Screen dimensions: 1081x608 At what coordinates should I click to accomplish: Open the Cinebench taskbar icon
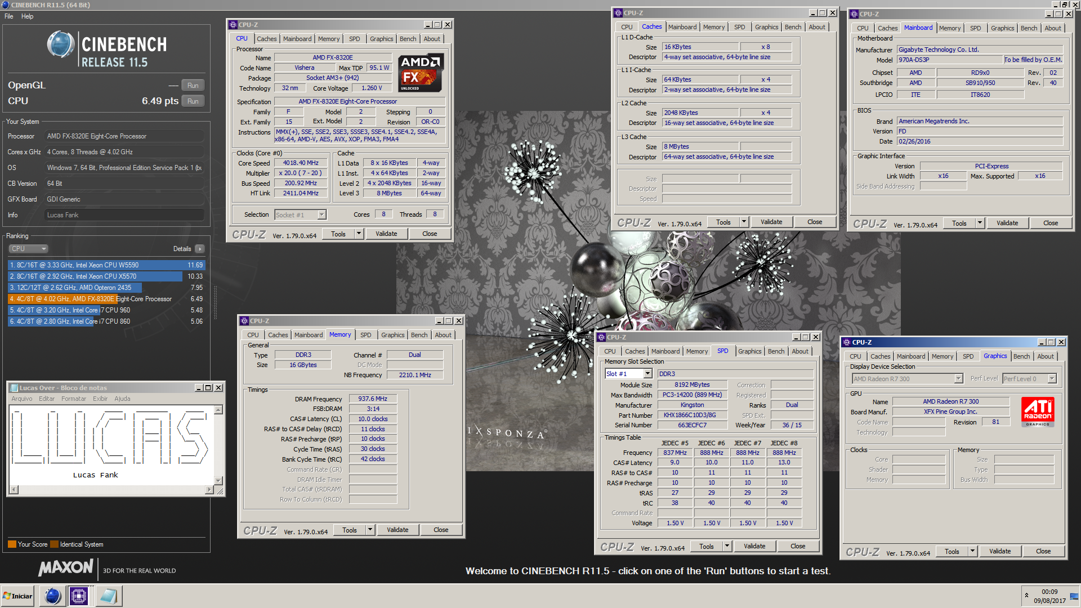click(53, 596)
